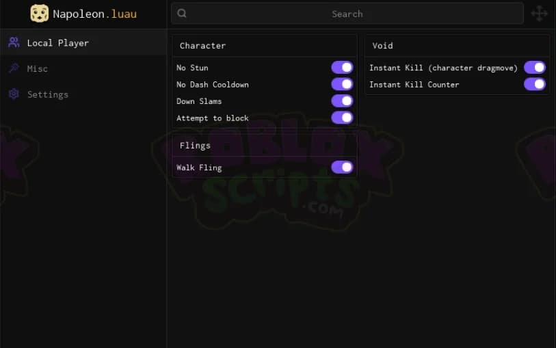
Task: Click the Misc wrench icon
Action: (x=14, y=68)
